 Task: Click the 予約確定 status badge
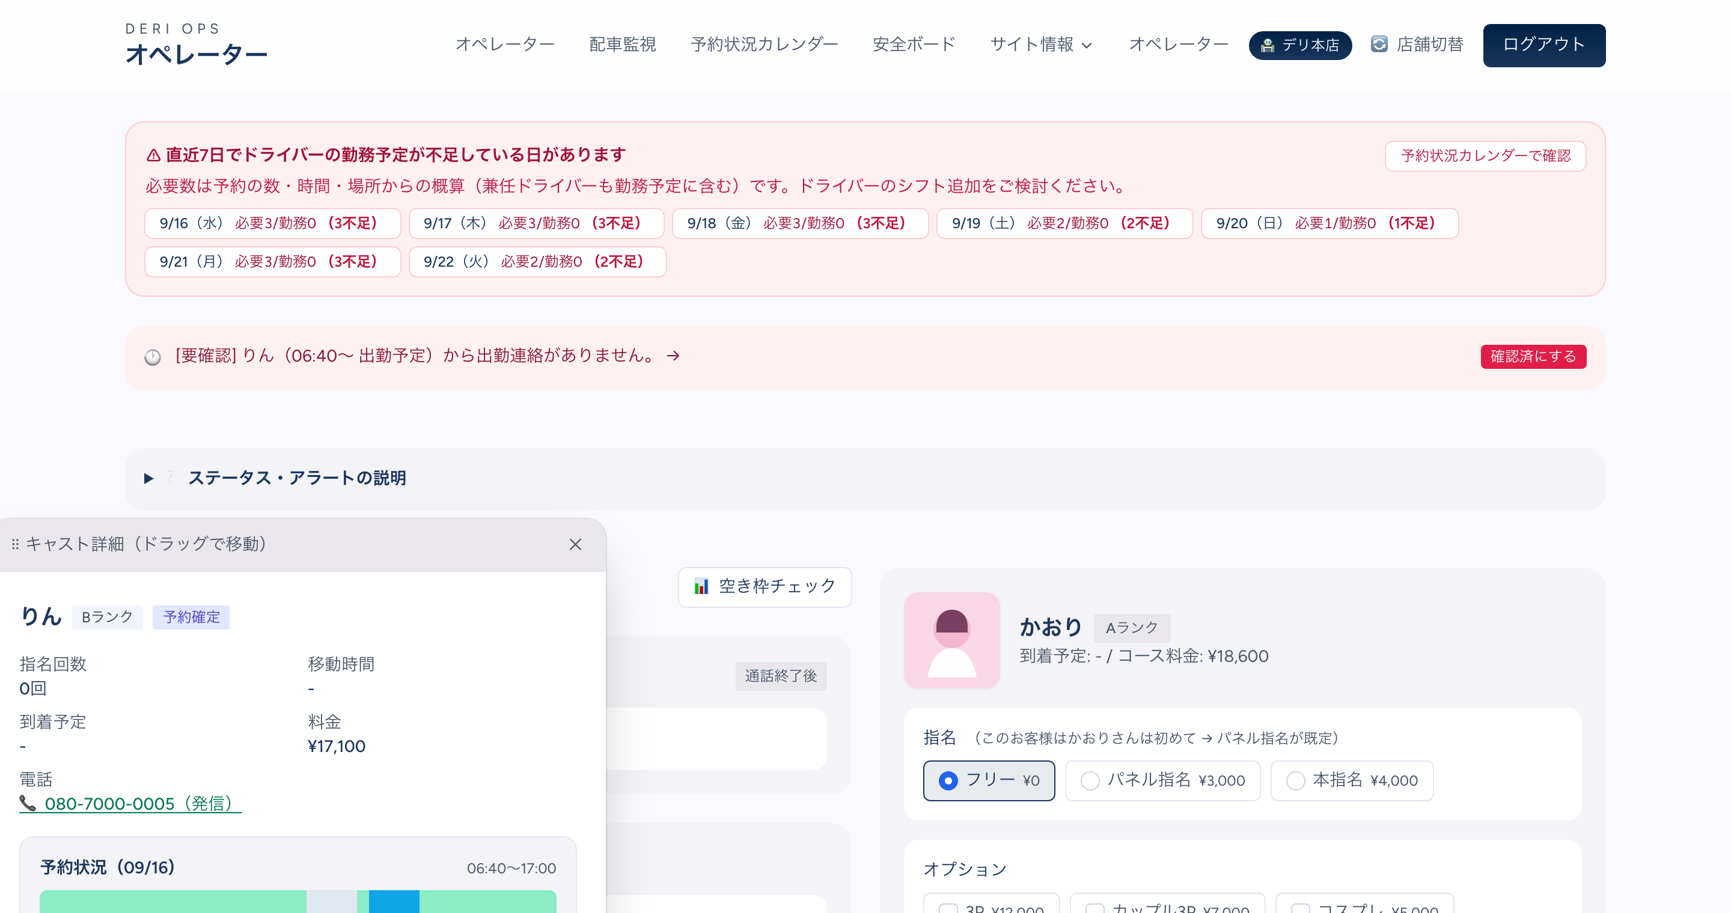[191, 617]
